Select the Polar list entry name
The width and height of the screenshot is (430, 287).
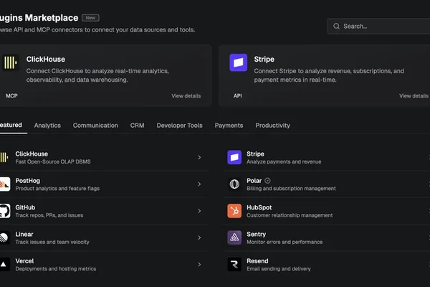pyautogui.click(x=254, y=181)
